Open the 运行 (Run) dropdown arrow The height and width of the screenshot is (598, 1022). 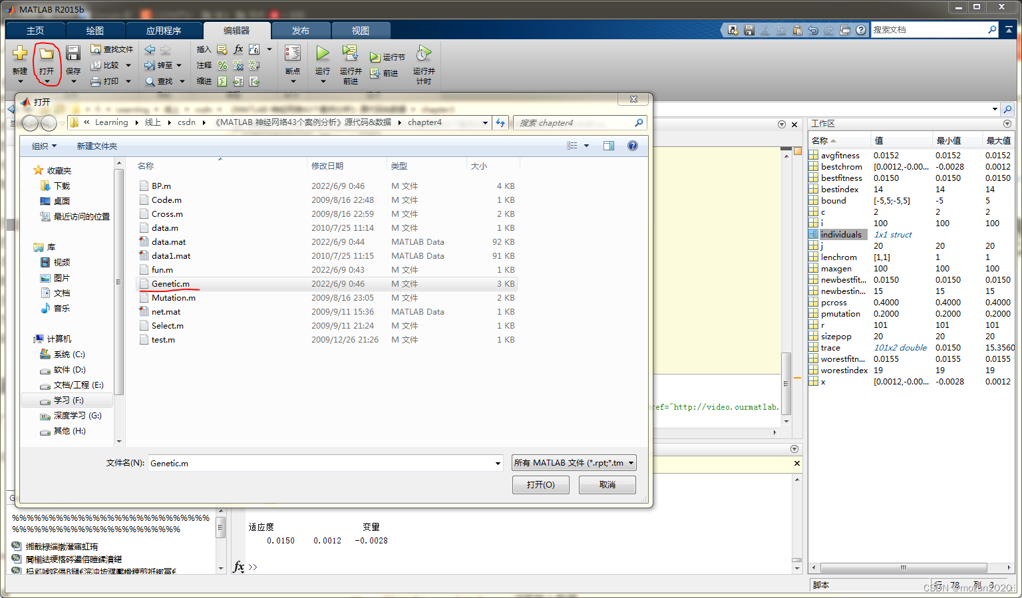(323, 82)
